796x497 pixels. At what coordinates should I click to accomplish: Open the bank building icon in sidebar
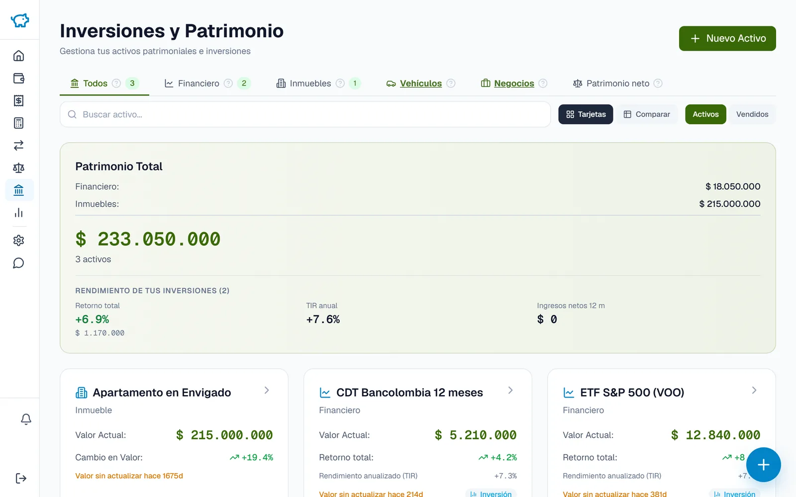pyautogui.click(x=19, y=190)
